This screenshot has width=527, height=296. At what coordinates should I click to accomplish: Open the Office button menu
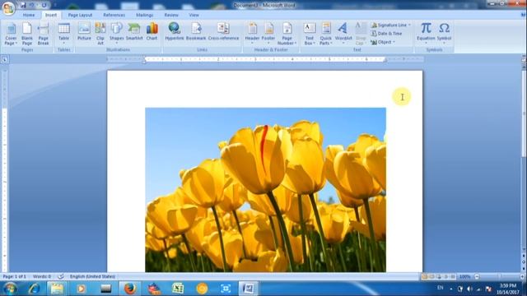tap(8, 7)
